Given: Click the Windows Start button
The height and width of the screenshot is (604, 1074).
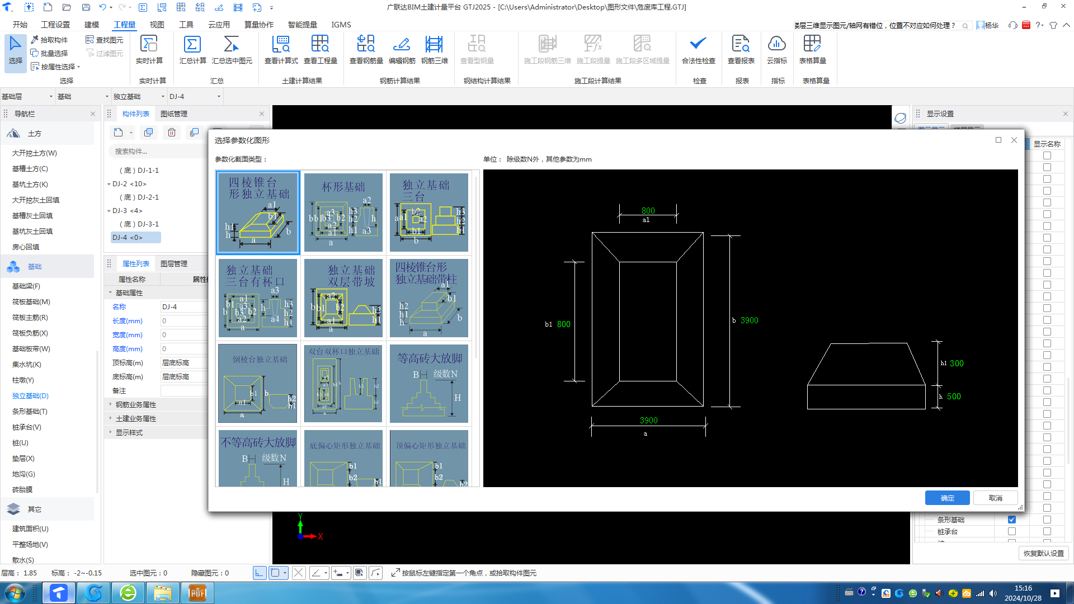Looking at the screenshot, I should coord(15,593).
